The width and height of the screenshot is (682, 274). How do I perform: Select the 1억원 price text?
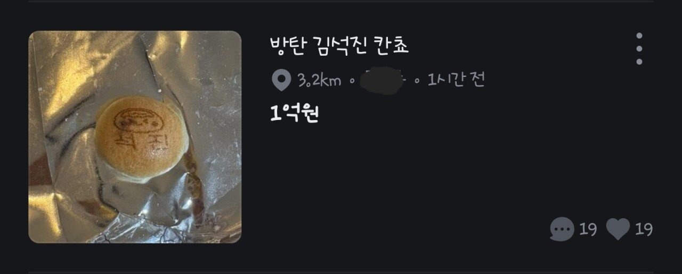294,113
